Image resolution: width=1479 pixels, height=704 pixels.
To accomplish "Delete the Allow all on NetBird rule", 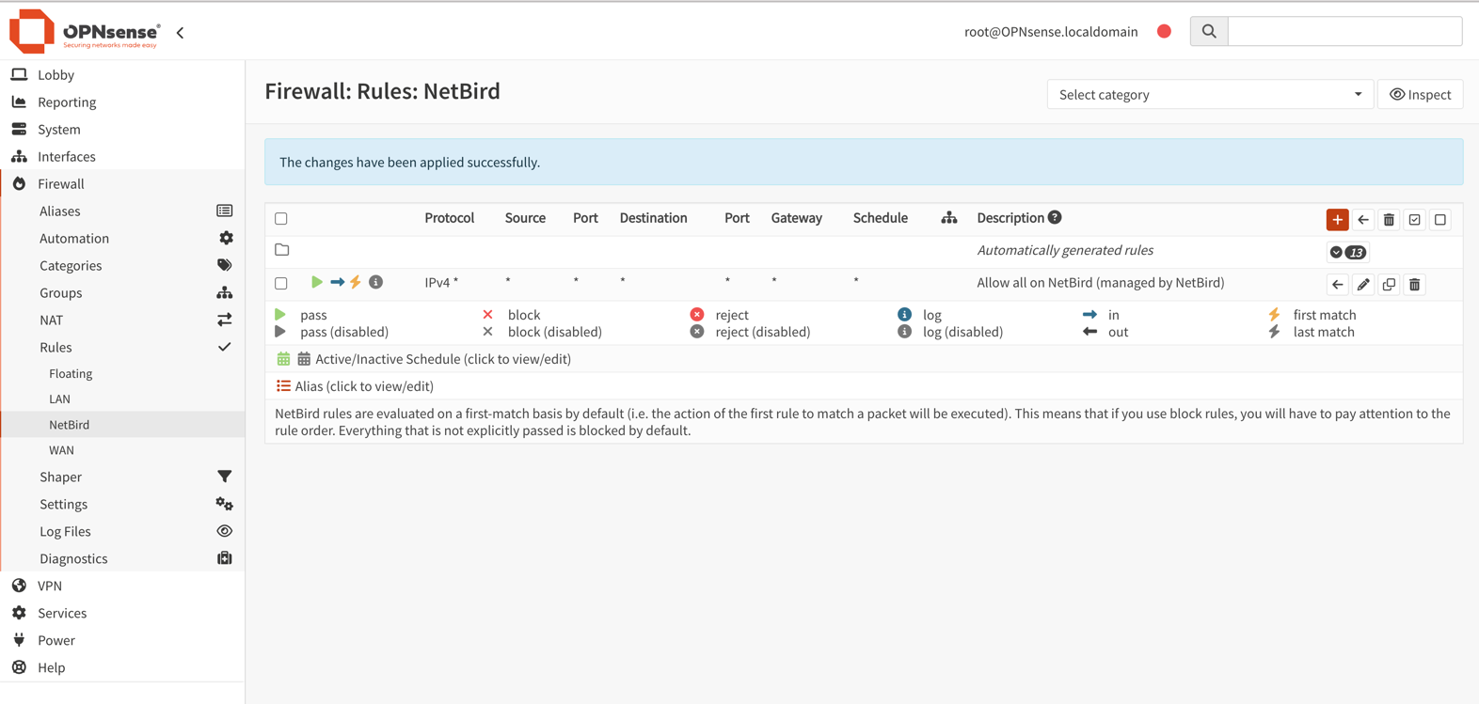I will tap(1414, 285).
